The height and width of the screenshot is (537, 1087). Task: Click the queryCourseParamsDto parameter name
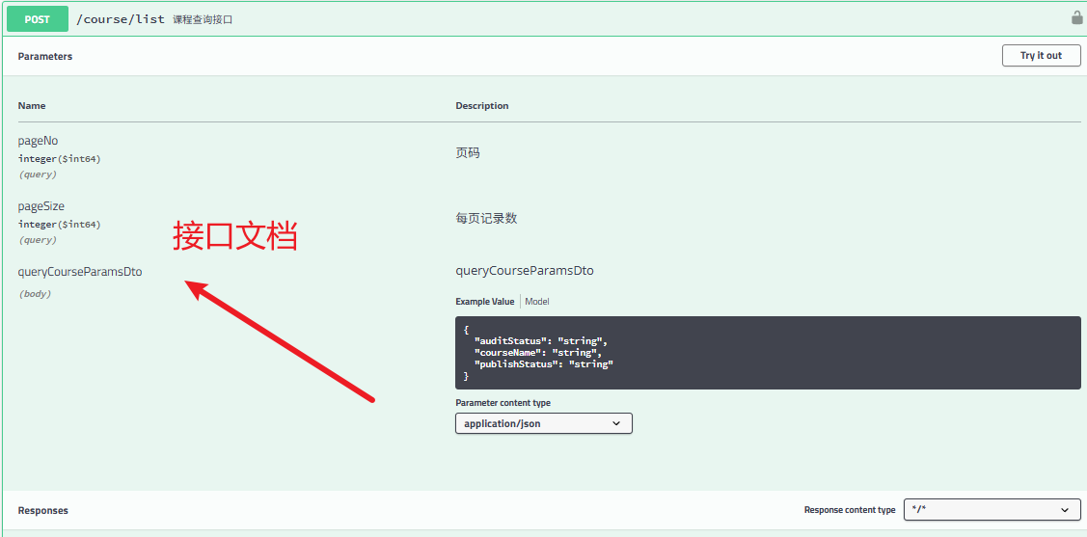[80, 272]
